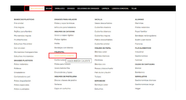Open Marmitas under Aluminio
This screenshot has height=100, width=186.
(139, 23)
